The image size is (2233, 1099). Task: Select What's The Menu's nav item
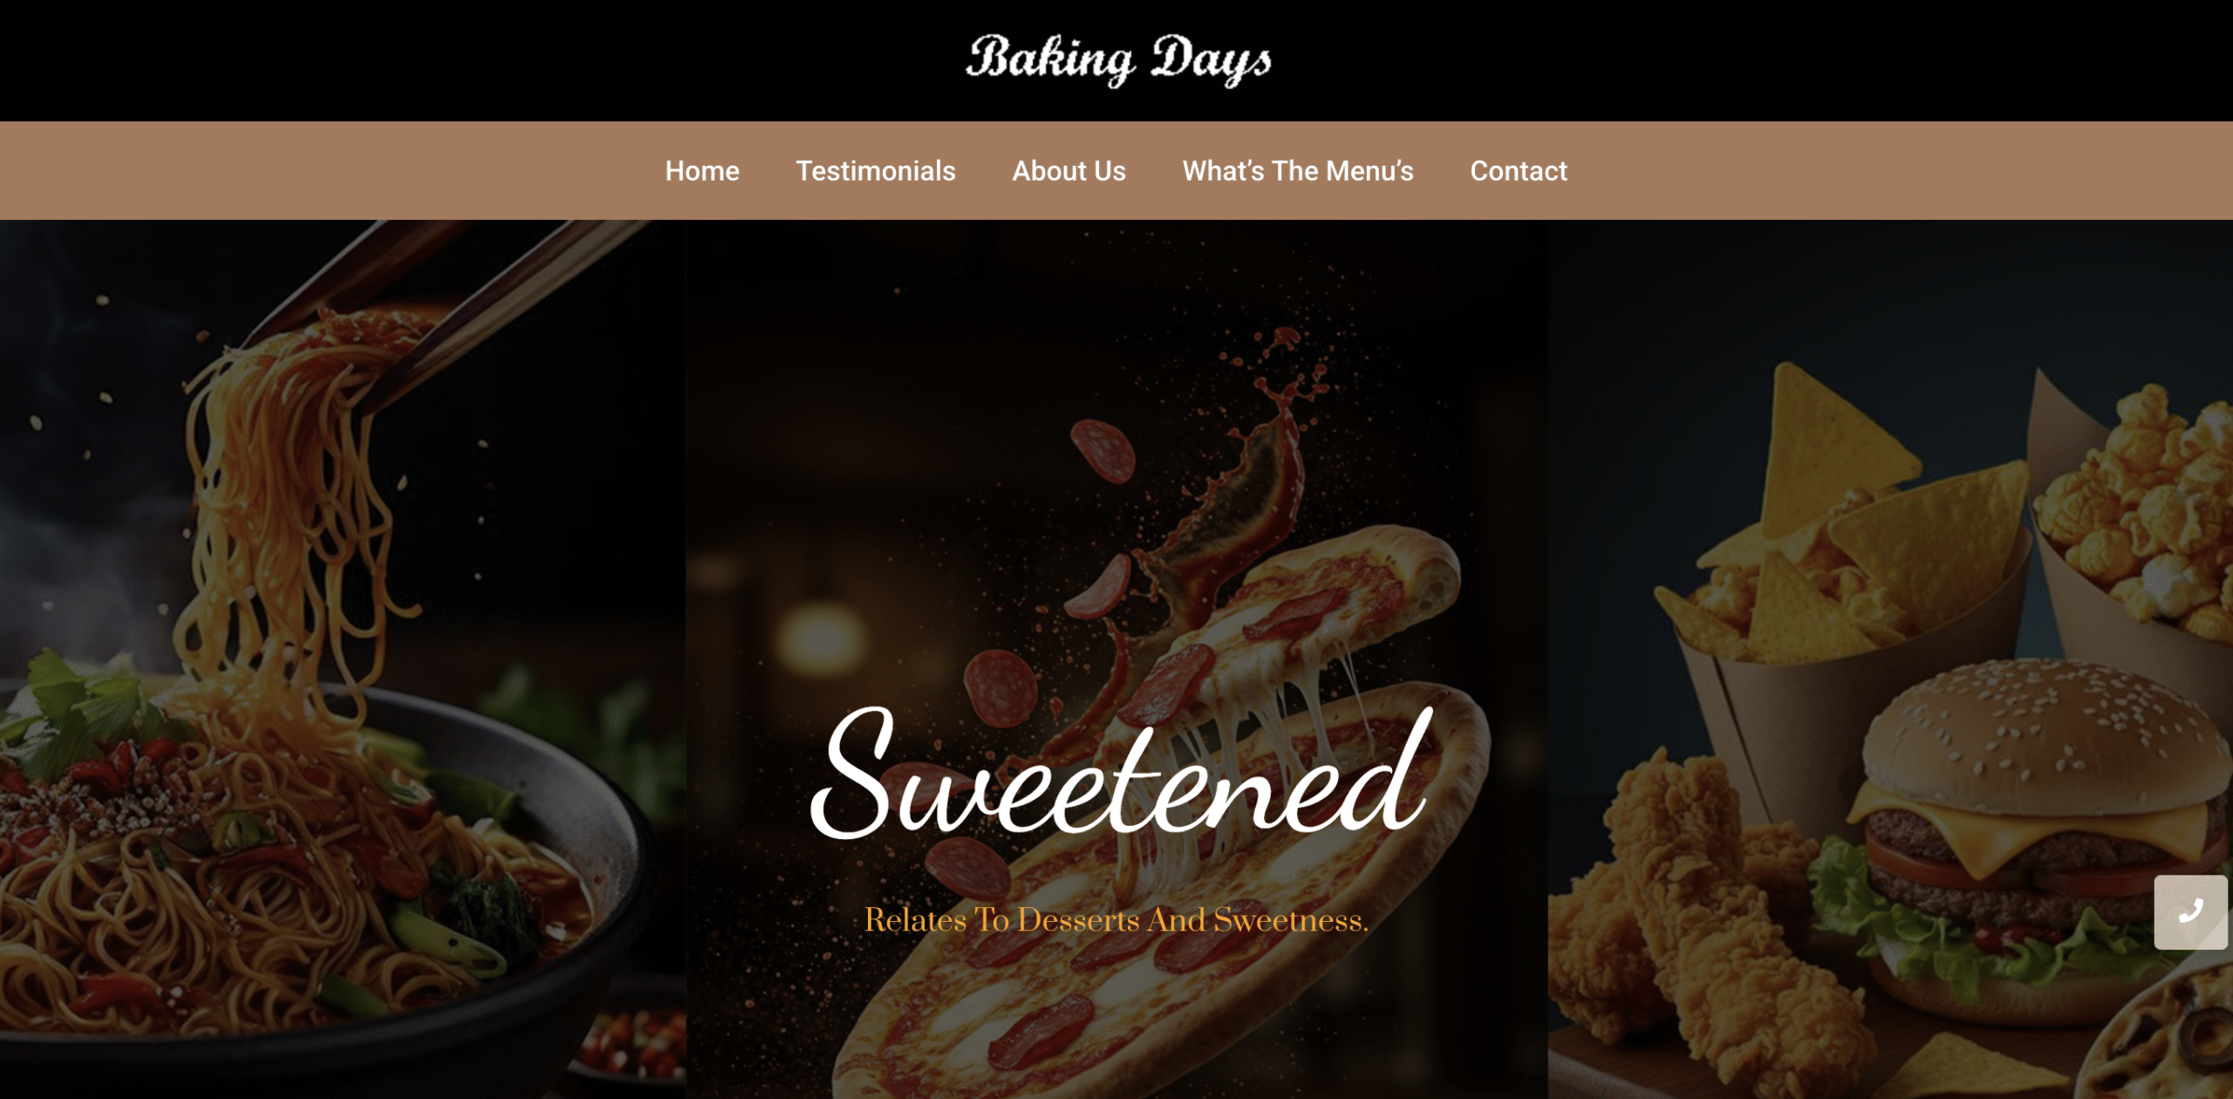click(x=1297, y=171)
